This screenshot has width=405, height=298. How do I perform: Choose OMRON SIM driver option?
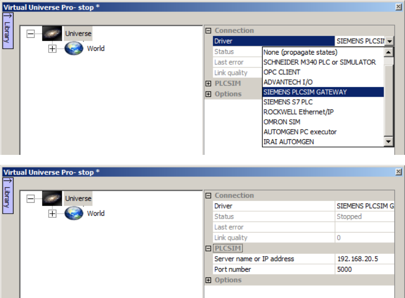coord(323,122)
